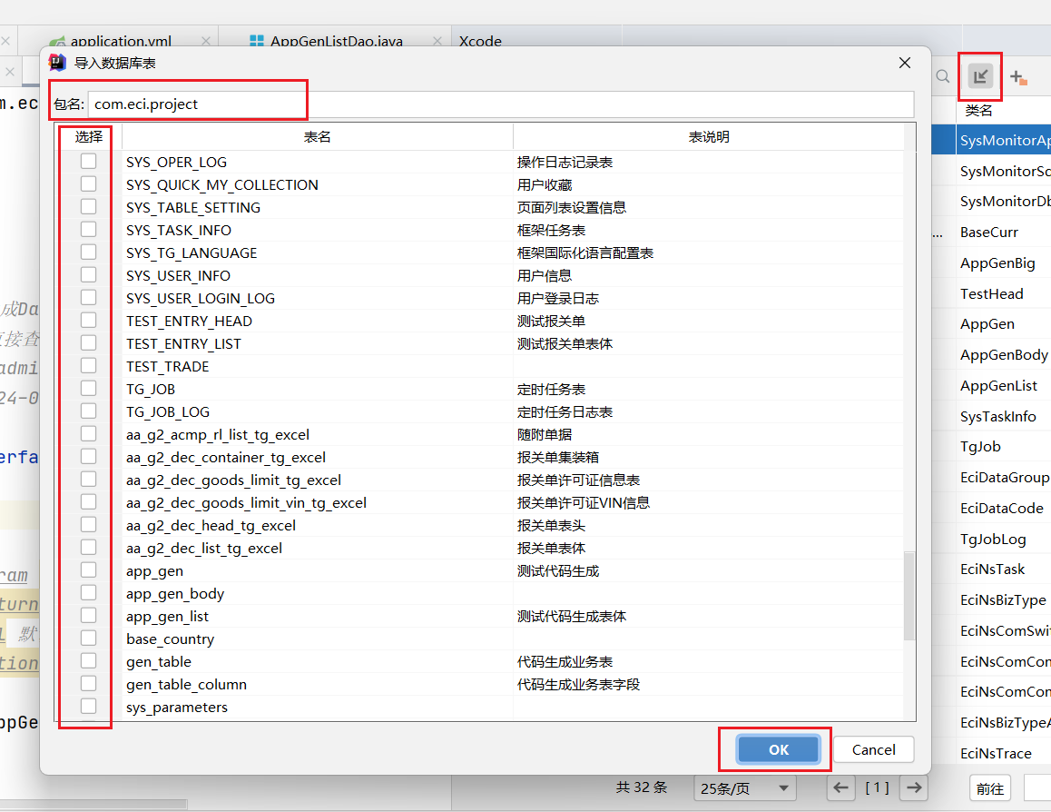1051x812 pixels.
Task: Click the 表名 column header
Action: [317, 137]
